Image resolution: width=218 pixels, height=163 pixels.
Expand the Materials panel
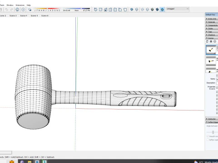(212, 22)
